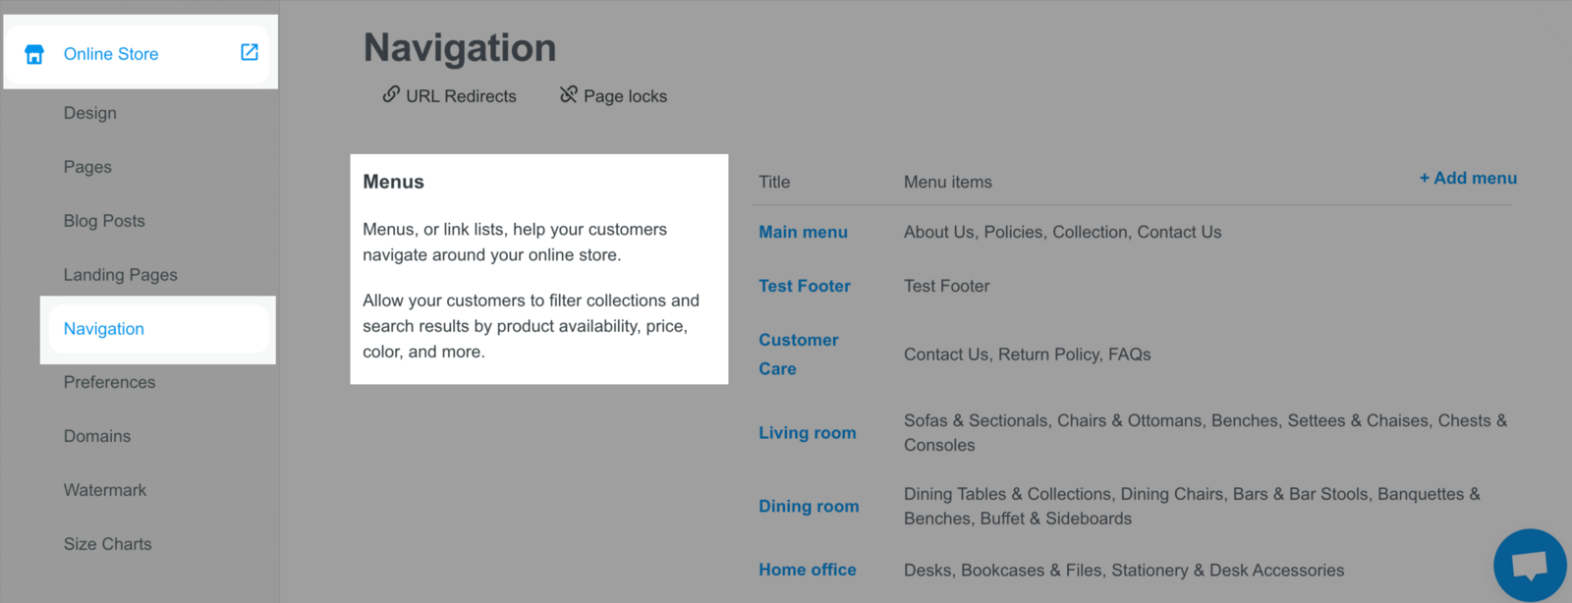
Task: Open the Dining room menu link
Action: [809, 507]
